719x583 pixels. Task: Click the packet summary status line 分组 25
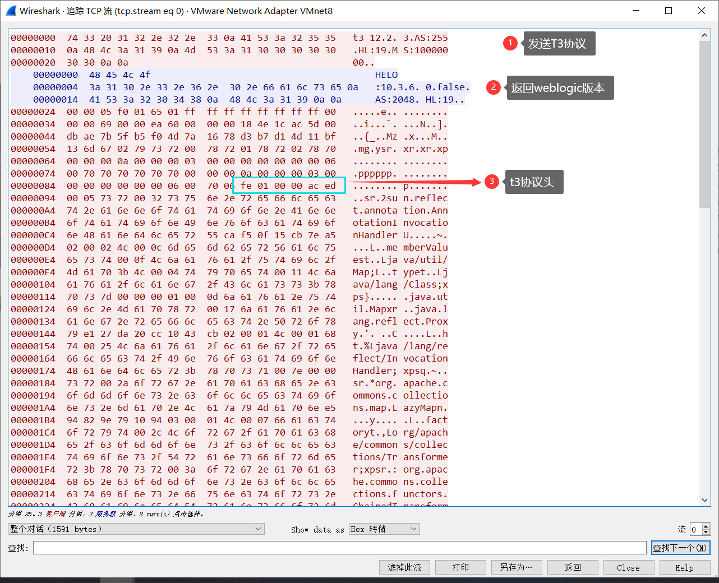click(x=106, y=513)
